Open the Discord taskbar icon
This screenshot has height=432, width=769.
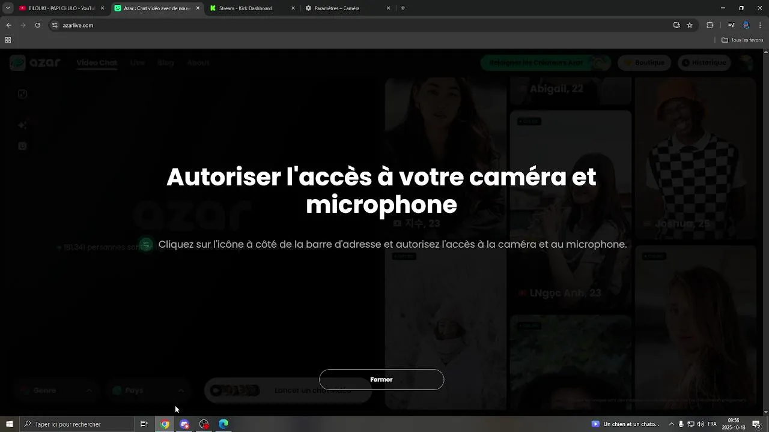pos(184,424)
